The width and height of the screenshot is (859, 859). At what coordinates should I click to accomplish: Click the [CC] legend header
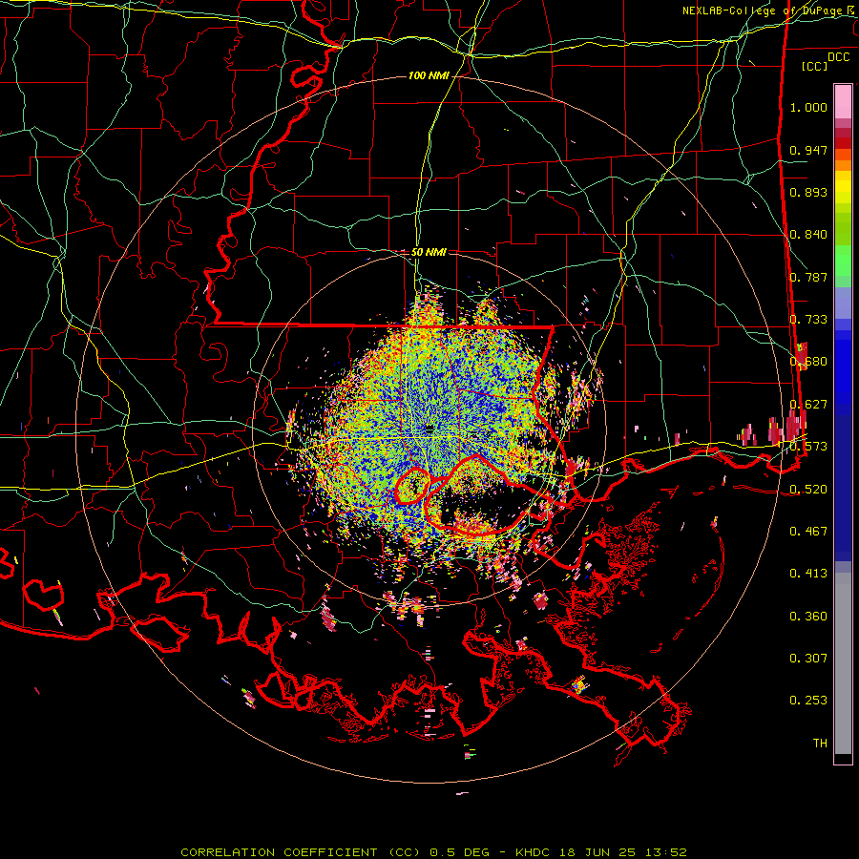tap(814, 66)
